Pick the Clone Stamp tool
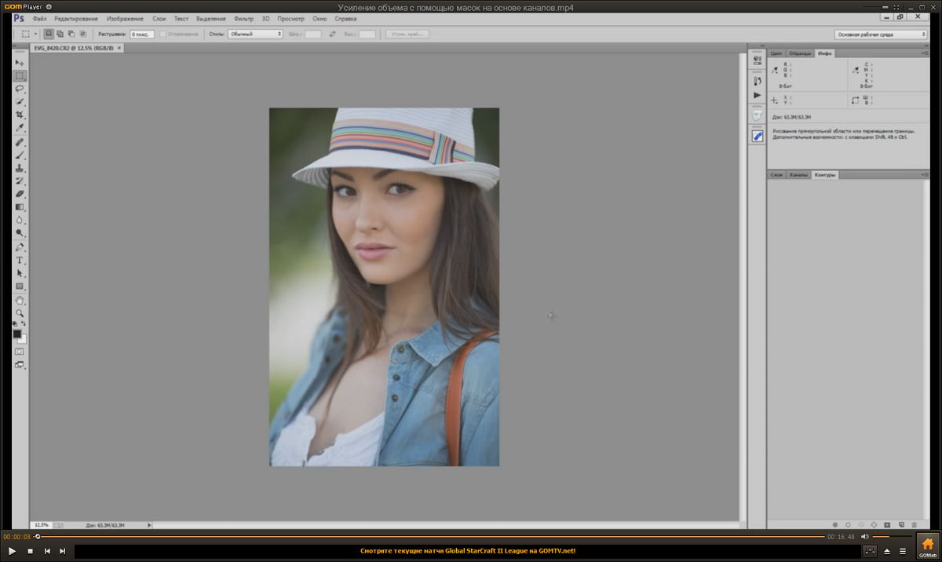This screenshot has width=942, height=562. point(20,168)
